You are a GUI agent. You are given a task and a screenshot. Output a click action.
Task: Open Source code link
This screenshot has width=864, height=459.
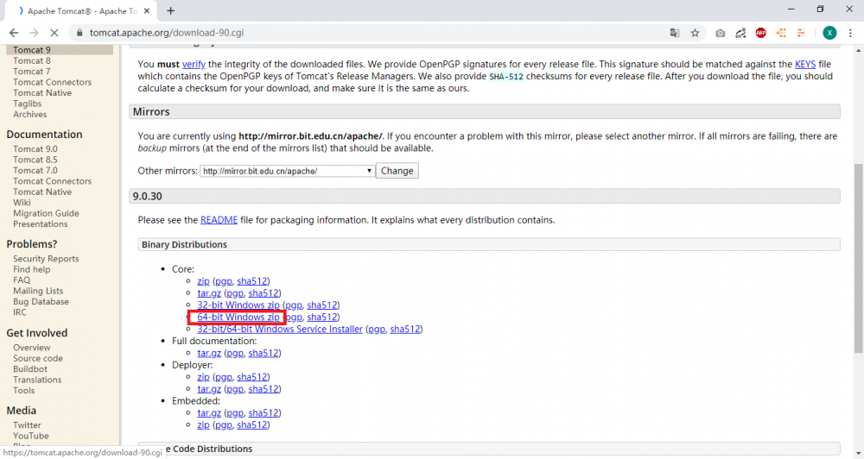coord(38,359)
